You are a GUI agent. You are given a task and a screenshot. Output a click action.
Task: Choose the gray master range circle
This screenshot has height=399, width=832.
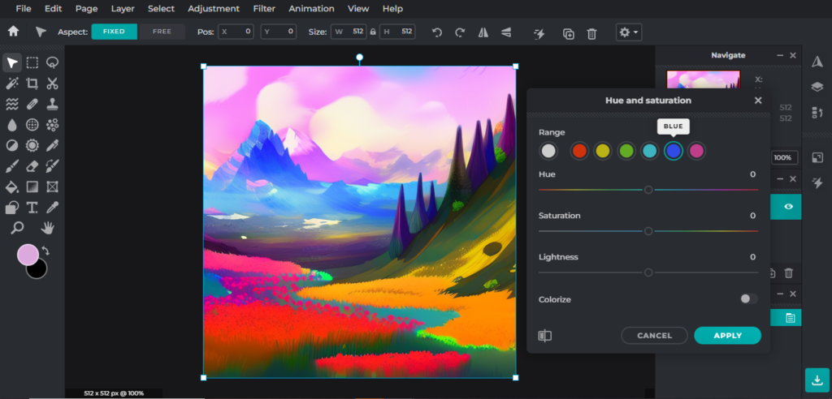click(548, 151)
